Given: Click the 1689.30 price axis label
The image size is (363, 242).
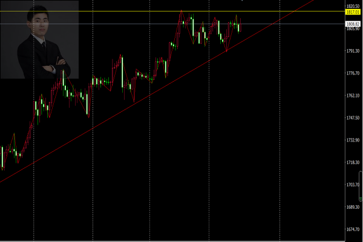Looking at the screenshot, I should click(353, 207).
